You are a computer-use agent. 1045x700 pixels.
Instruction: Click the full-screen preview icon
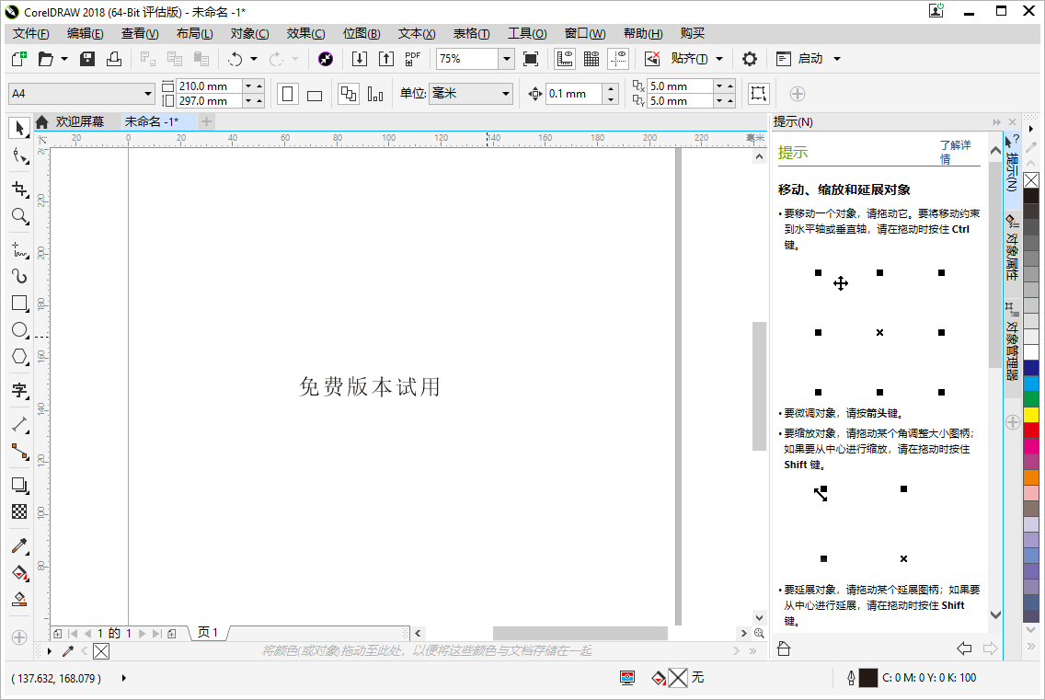click(531, 59)
